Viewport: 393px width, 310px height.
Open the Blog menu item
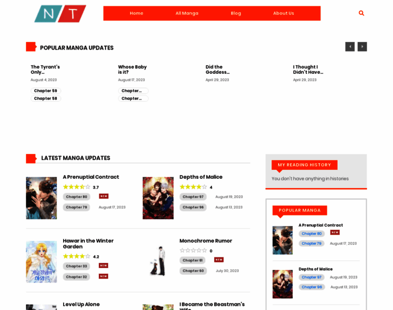coord(236,13)
